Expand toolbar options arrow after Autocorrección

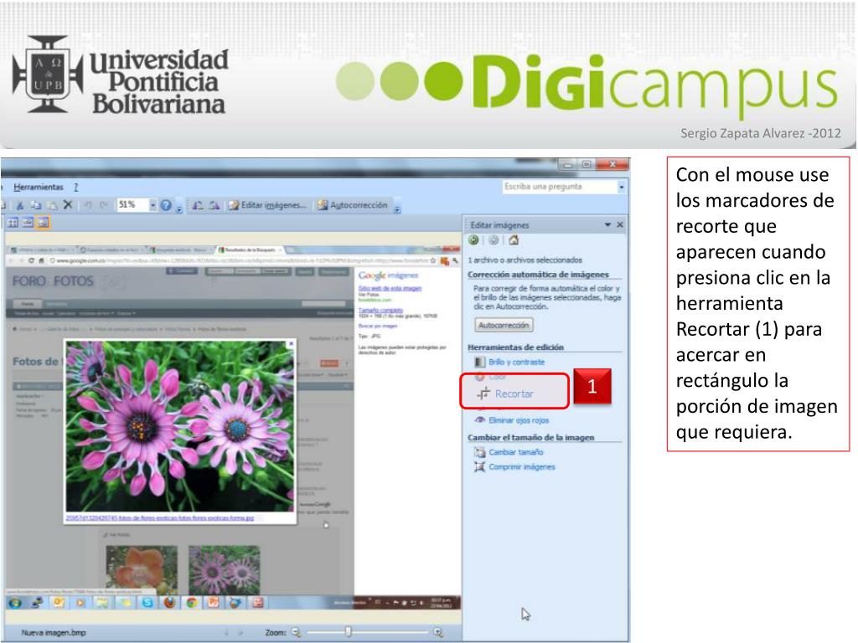[398, 208]
